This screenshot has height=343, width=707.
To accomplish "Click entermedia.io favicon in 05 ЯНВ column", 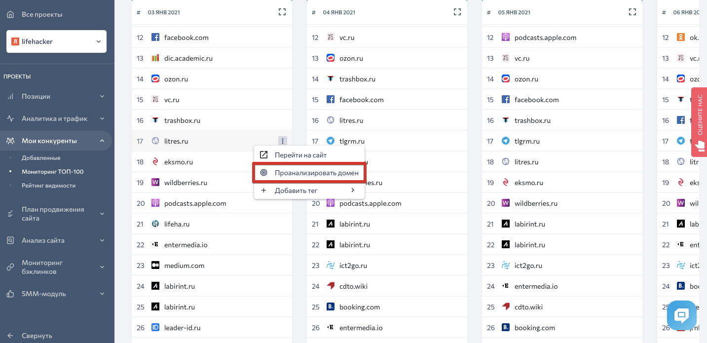I will [x=506, y=286].
